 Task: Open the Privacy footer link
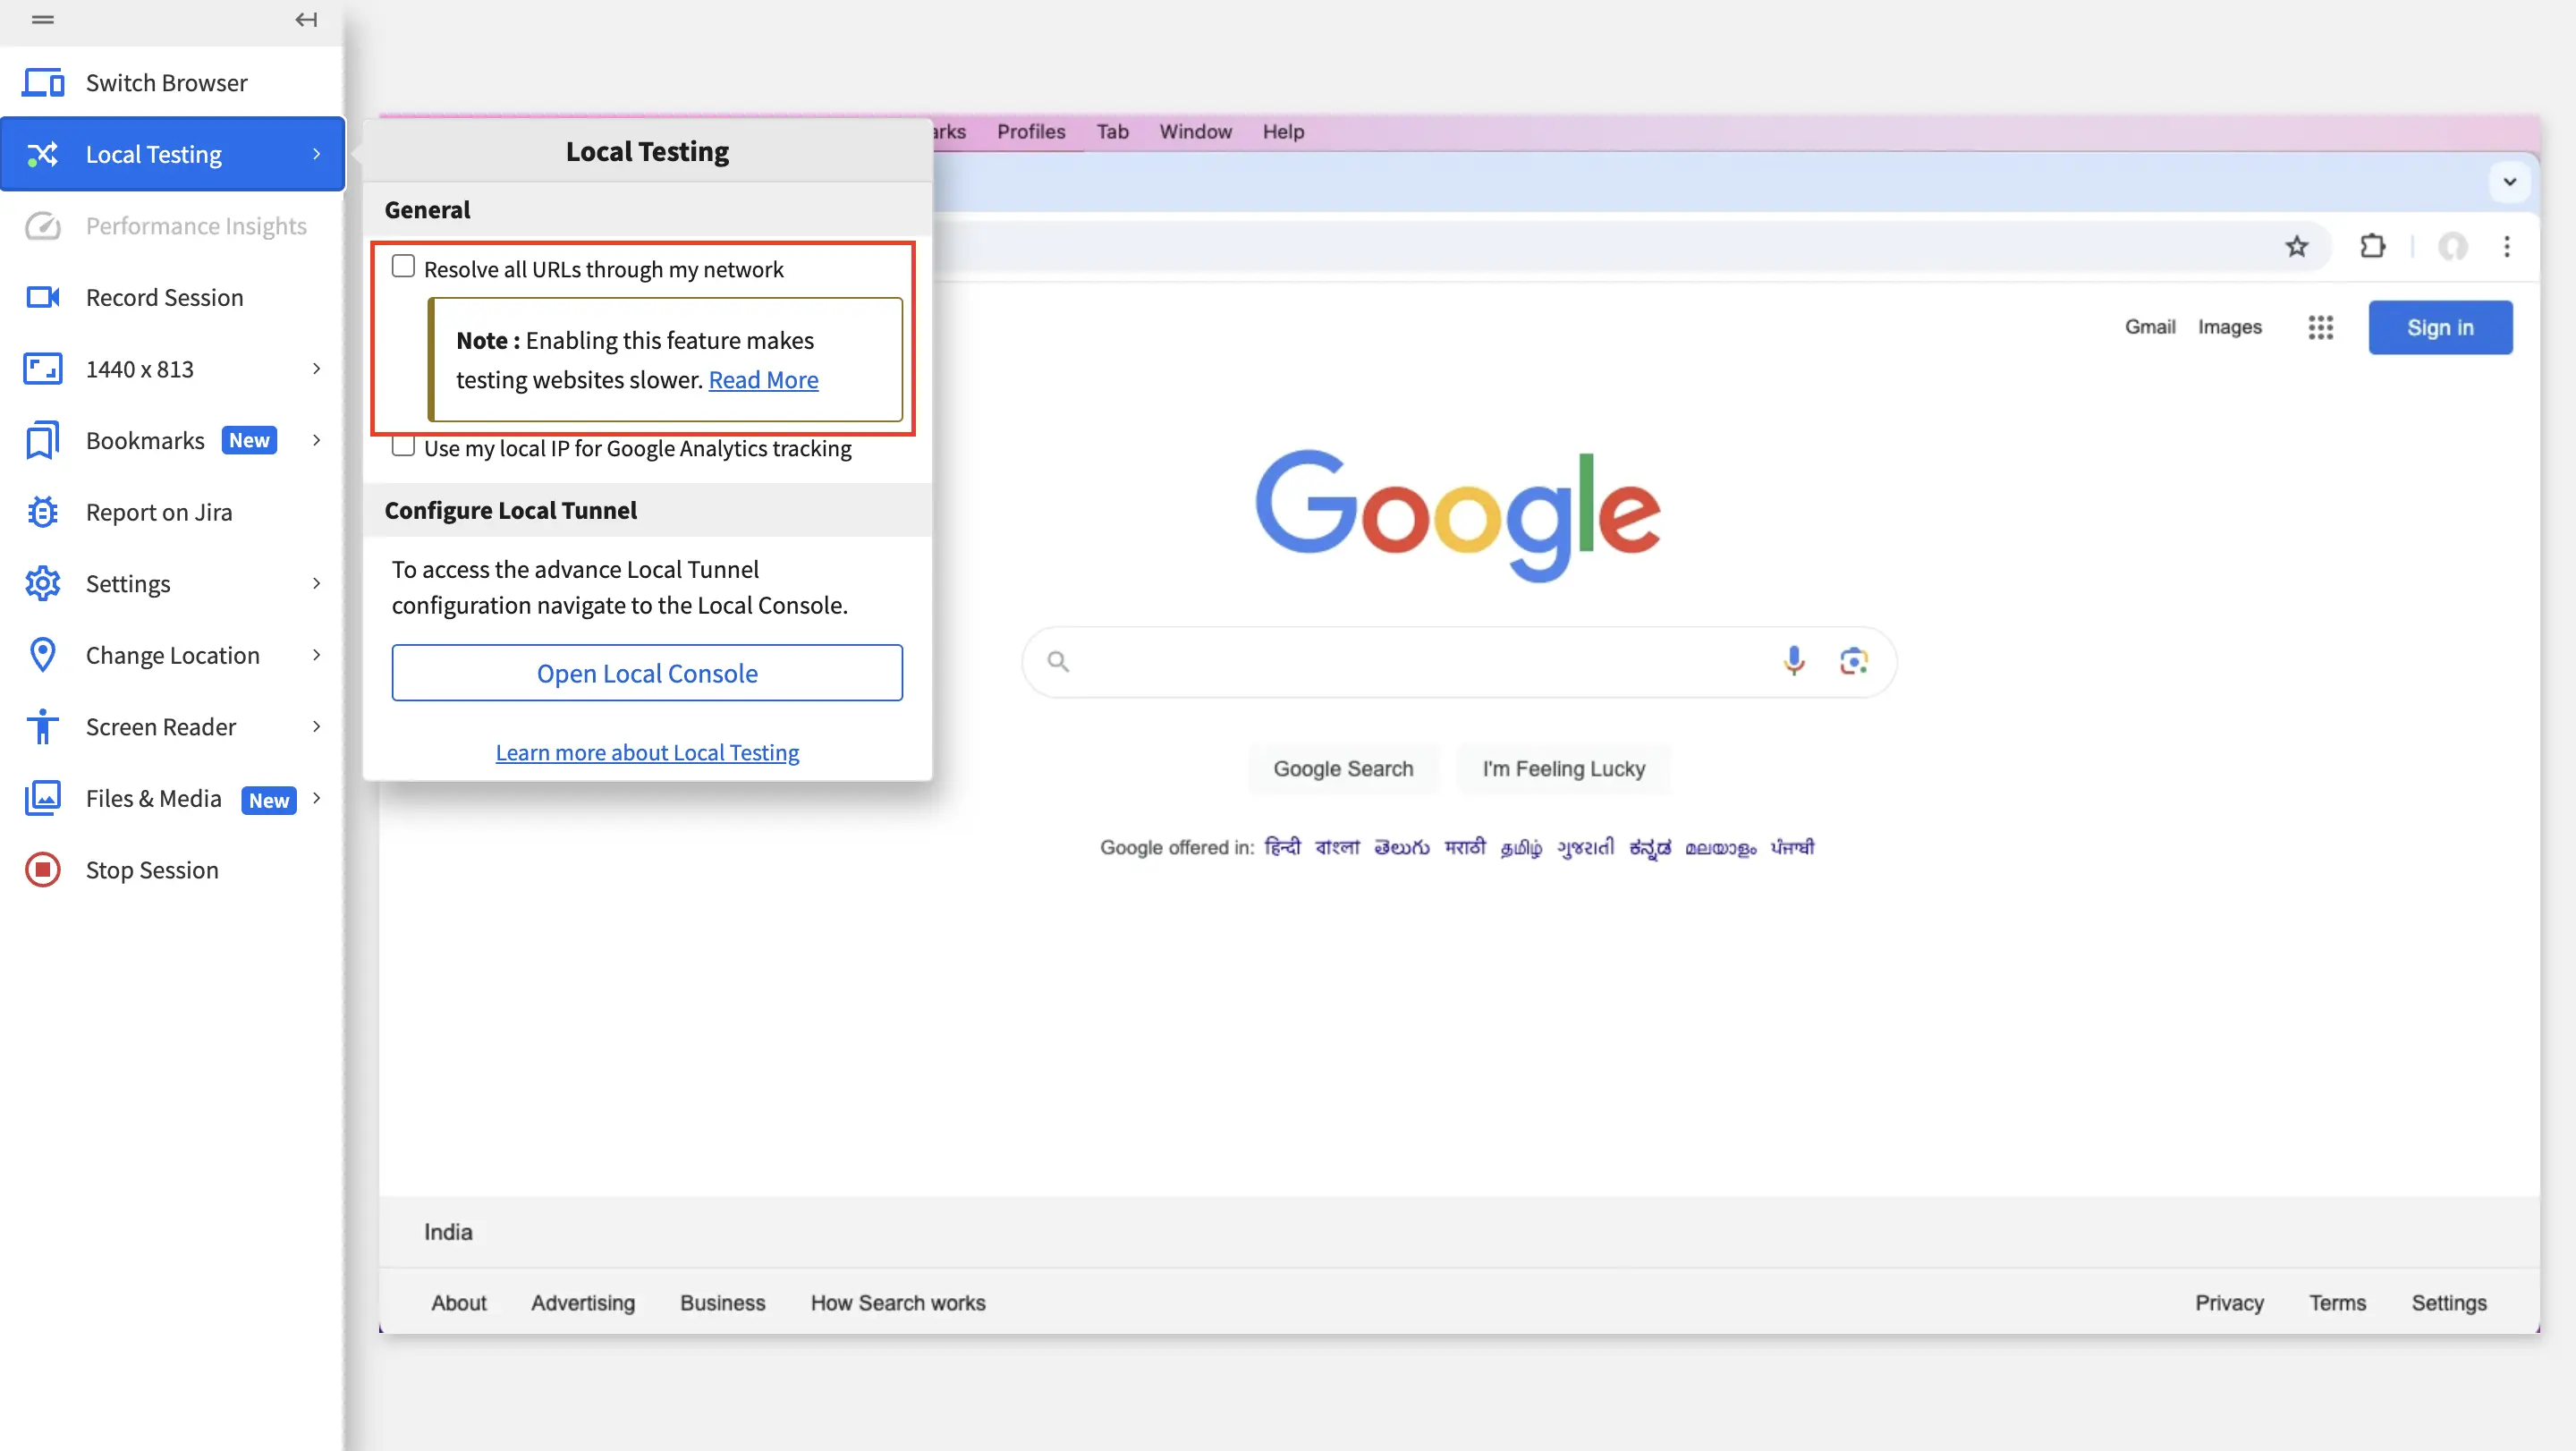pyautogui.click(x=2229, y=1303)
